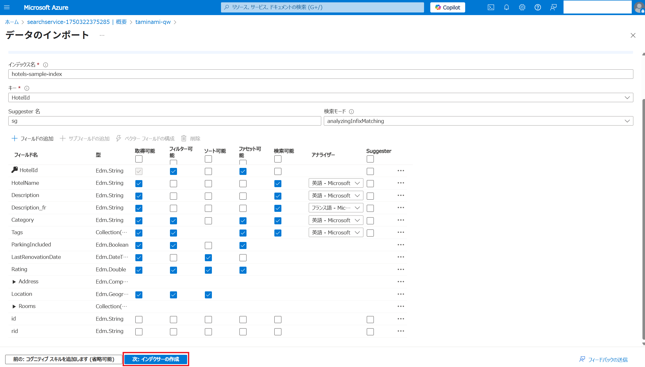Open the Copilot button

coord(447,8)
